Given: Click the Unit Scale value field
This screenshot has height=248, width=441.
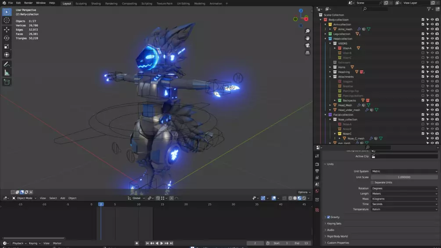Looking at the screenshot, I should (x=404, y=177).
